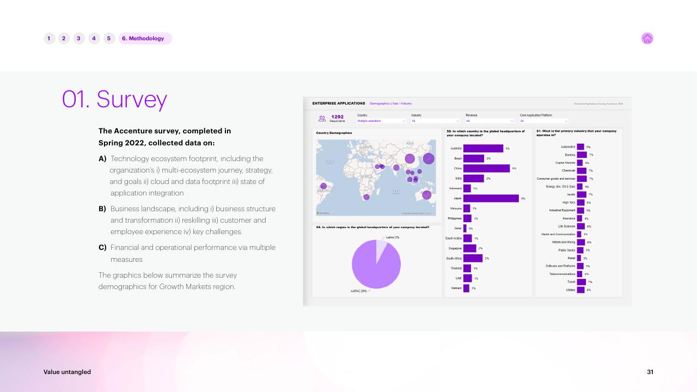Click the 'LatAm 2%' pie label
697x392 pixels.
coord(393,237)
